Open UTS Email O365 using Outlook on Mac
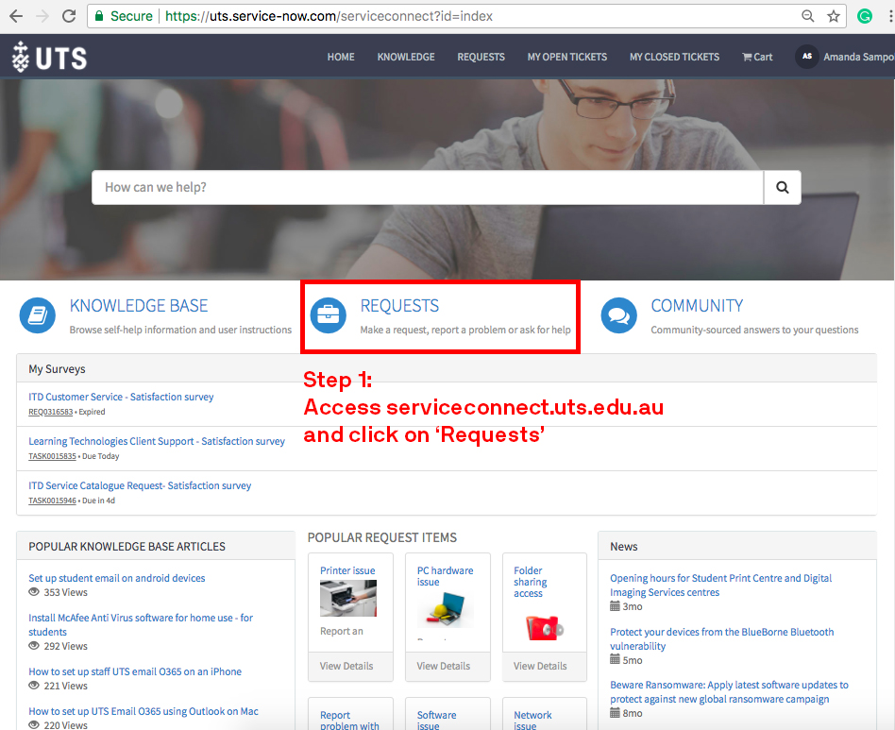The height and width of the screenshot is (730, 895). point(144,711)
